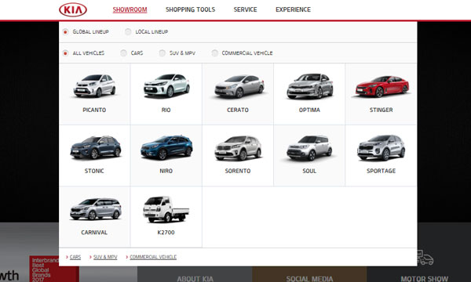Choose the K2700 truck image
This screenshot has width=471, height=282.
click(166, 209)
